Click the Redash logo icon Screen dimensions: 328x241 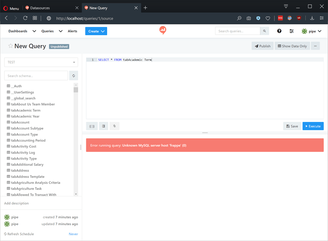pyautogui.click(x=163, y=30)
